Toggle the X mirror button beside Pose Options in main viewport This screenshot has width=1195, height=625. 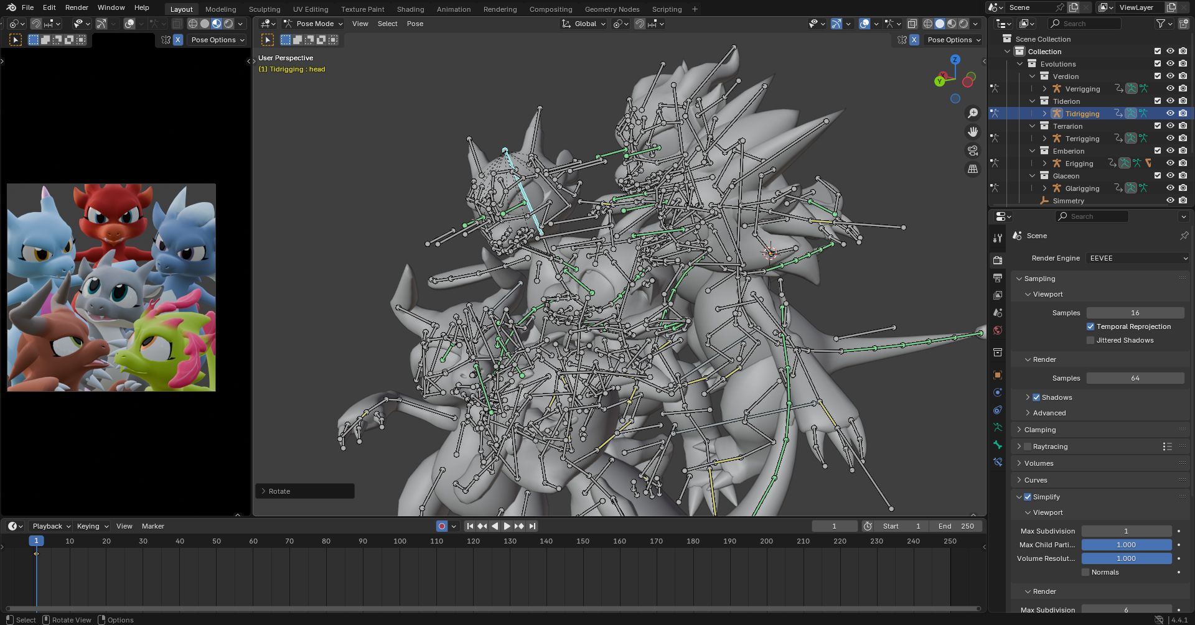(914, 40)
